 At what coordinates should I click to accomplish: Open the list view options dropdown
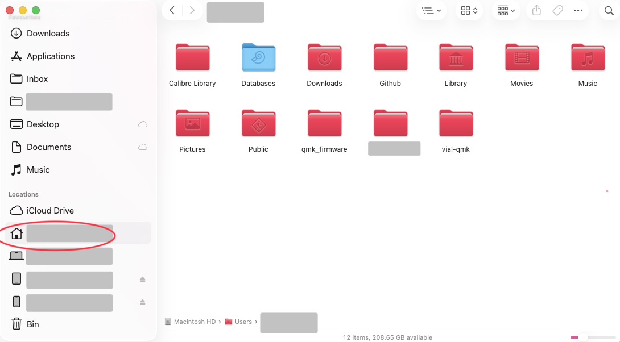(x=432, y=11)
